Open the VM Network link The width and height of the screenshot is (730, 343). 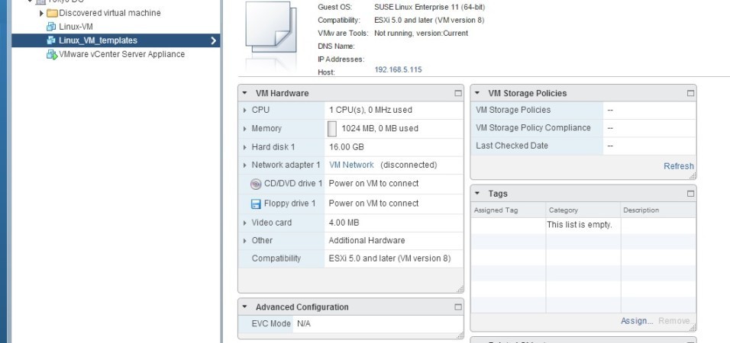pyautogui.click(x=351, y=165)
